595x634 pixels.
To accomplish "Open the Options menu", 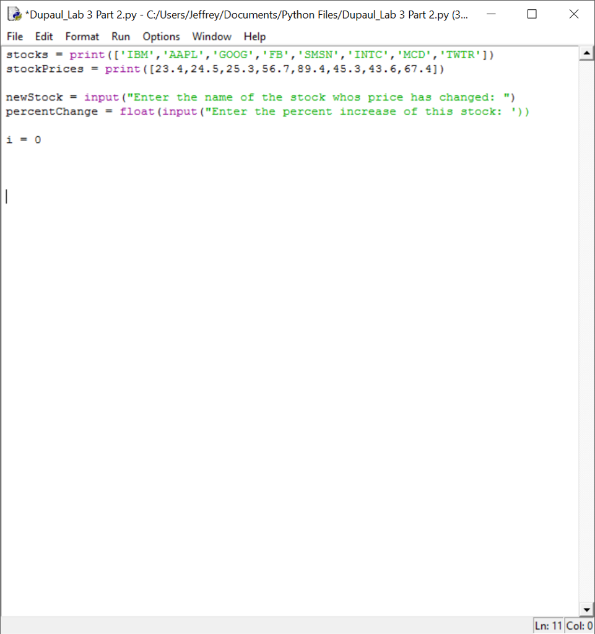I will coord(161,37).
